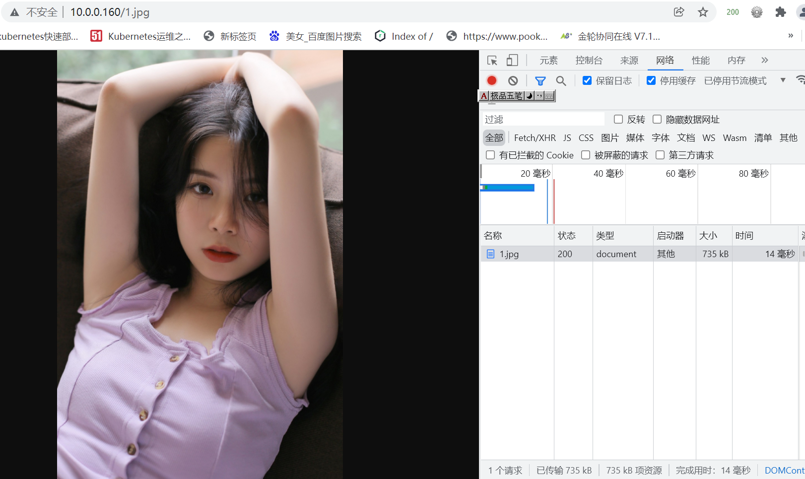Open the network filter funnel icon
The image size is (805, 479).
coord(540,80)
